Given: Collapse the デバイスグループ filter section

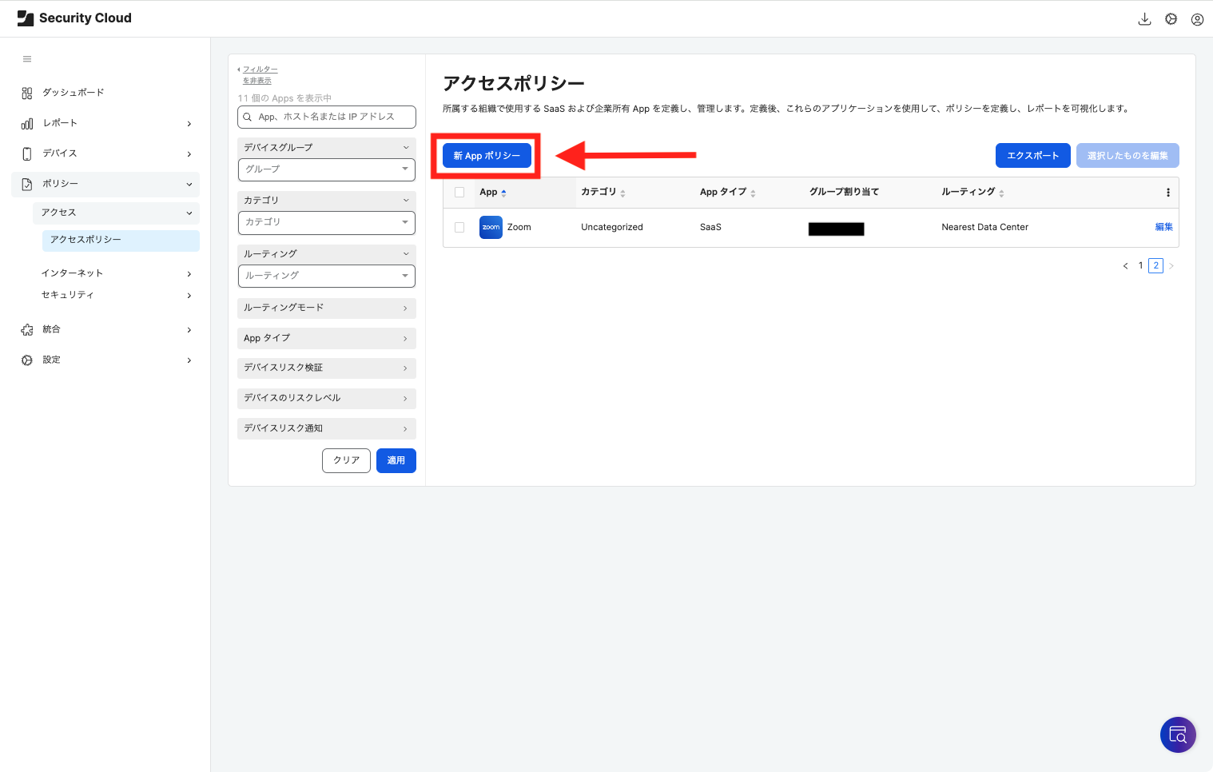Looking at the screenshot, I should (327, 147).
